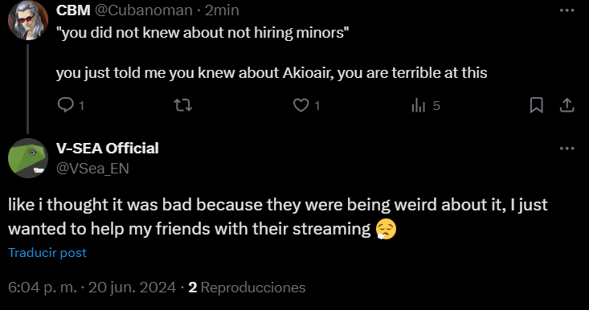Share CBM's tweet with the upload arrow icon

point(567,105)
